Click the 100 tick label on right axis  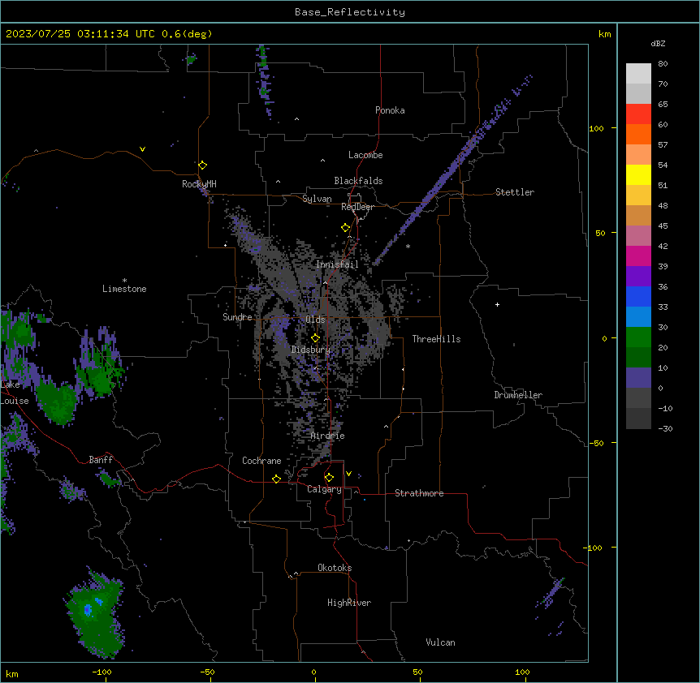(x=596, y=128)
